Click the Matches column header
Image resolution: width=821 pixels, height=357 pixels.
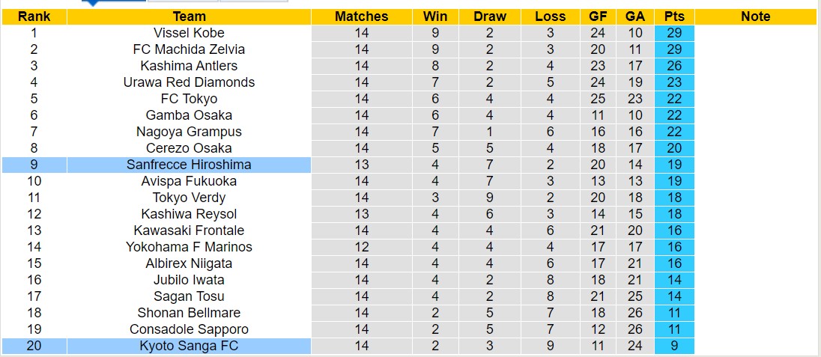click(x=361, y=16)
